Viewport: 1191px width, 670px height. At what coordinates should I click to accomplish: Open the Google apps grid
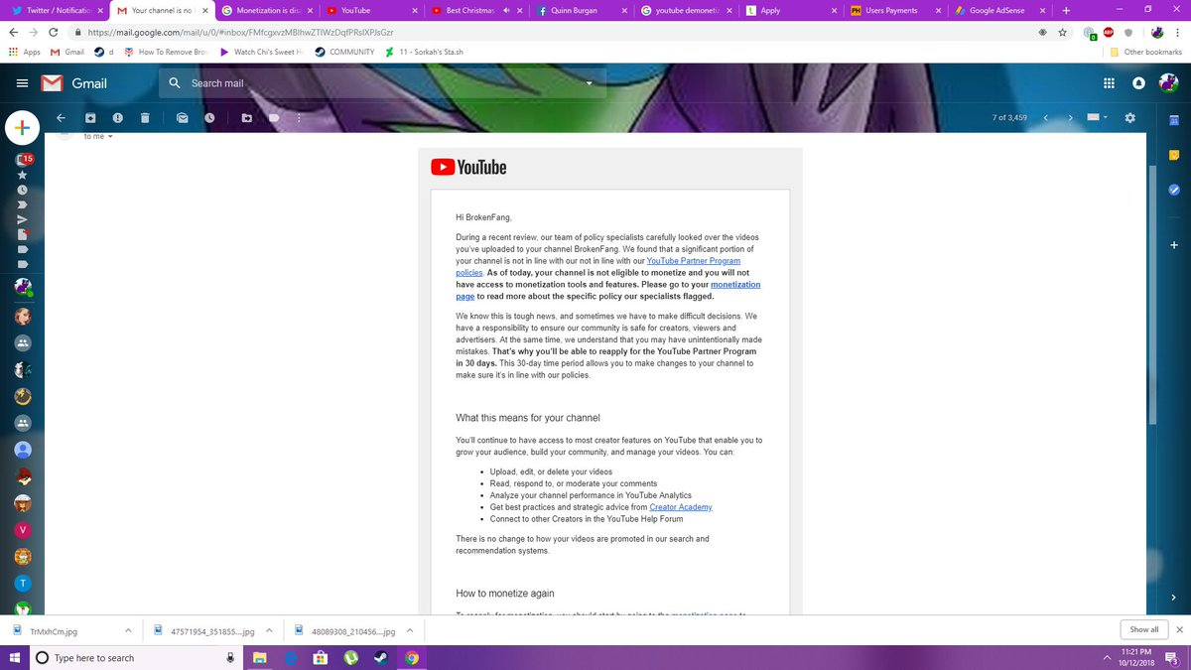coord(1109,83)
